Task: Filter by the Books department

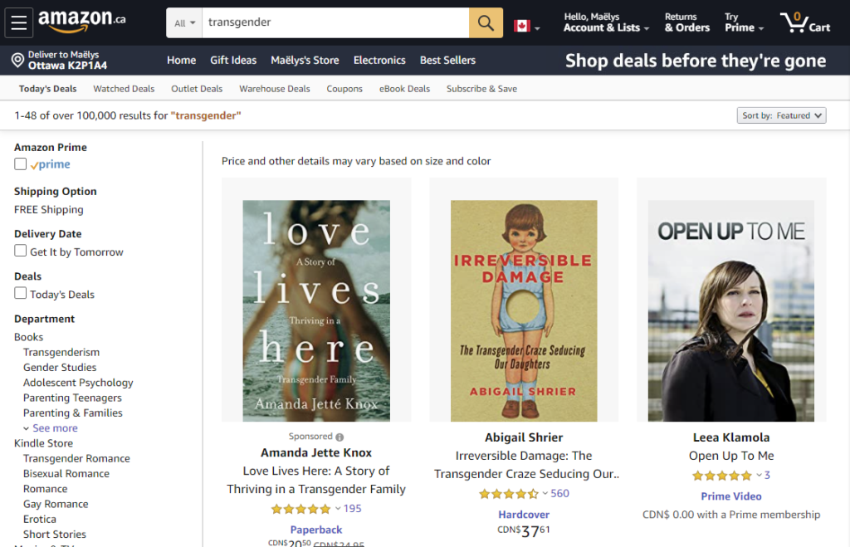Action: click(x=29, y=337)
